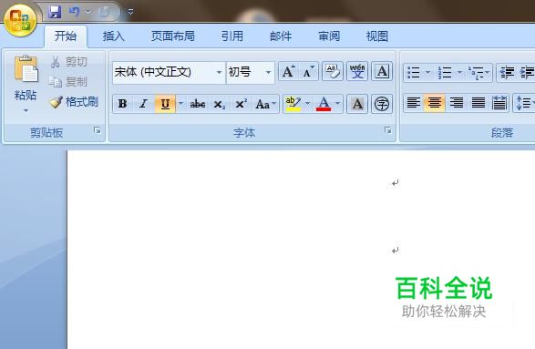Decrease paragraph indent
Screen dimensions: 535x349
click(507, 72)
